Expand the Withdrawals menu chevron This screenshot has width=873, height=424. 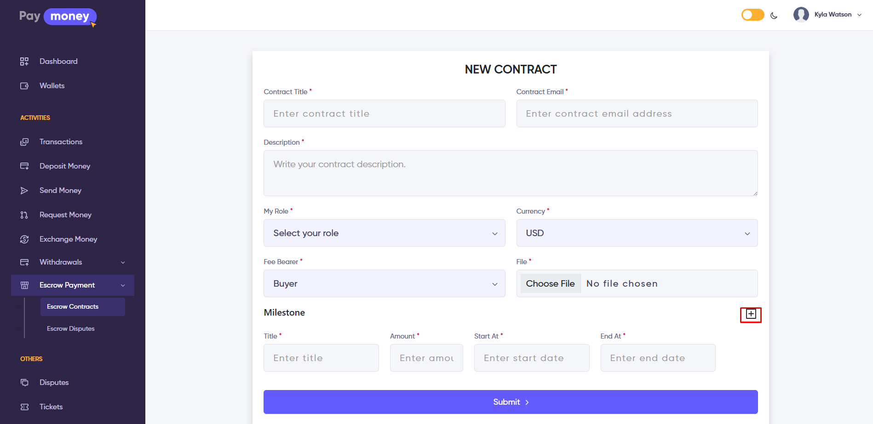click(x=123, y=262)
